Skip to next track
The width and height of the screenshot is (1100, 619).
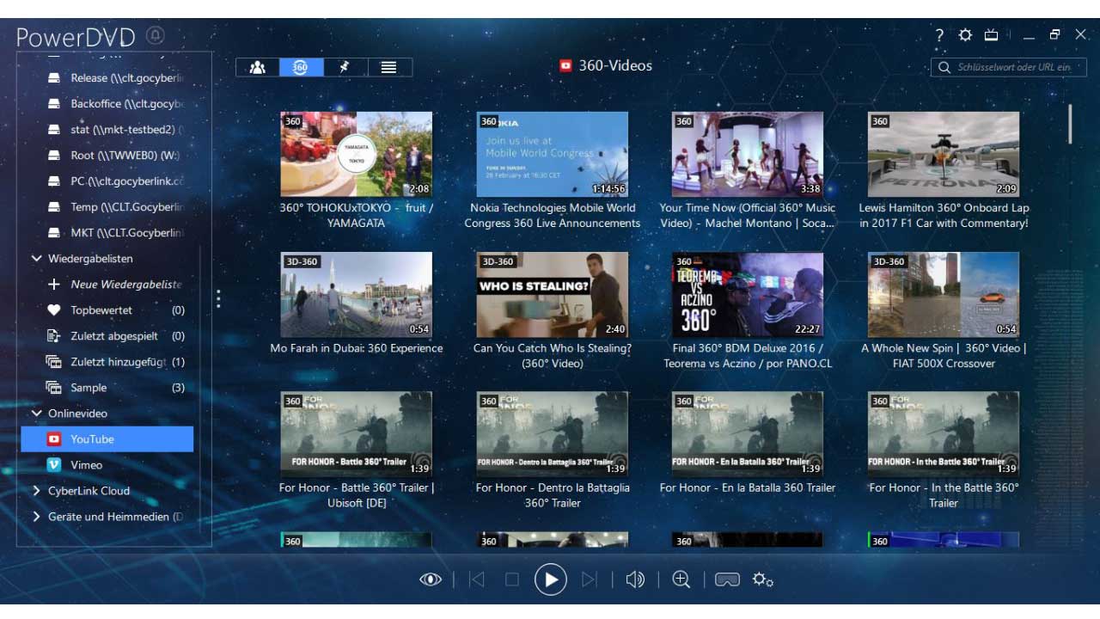(589, 579)
